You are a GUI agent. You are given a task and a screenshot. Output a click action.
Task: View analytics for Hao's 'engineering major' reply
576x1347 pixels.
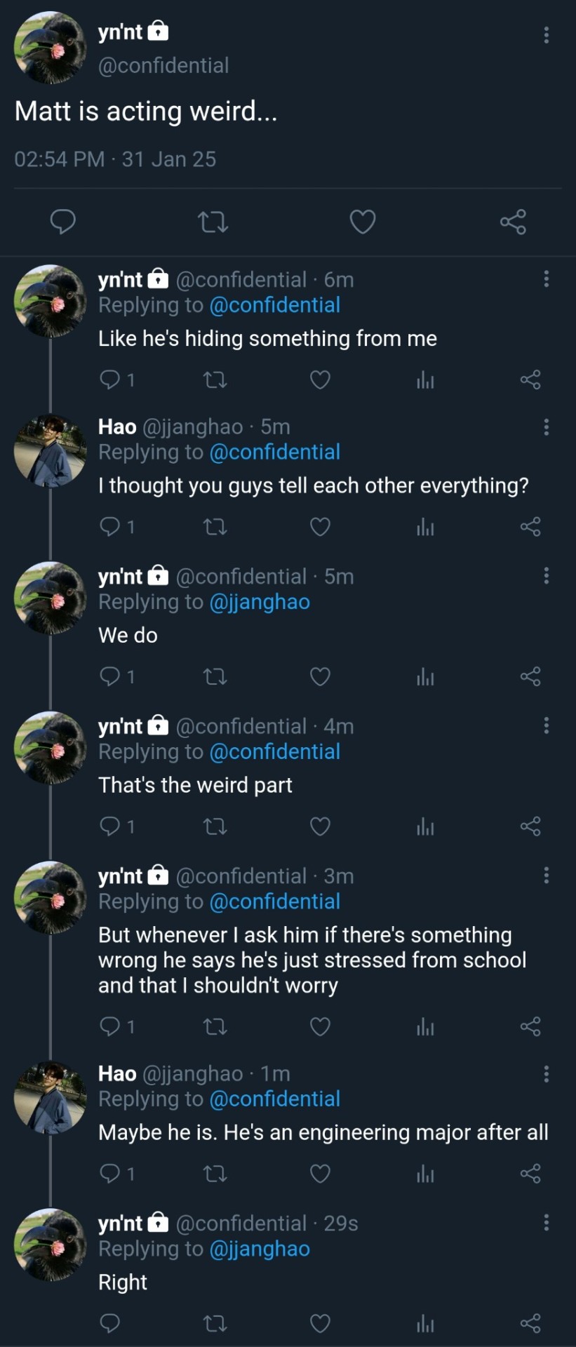425,1174
